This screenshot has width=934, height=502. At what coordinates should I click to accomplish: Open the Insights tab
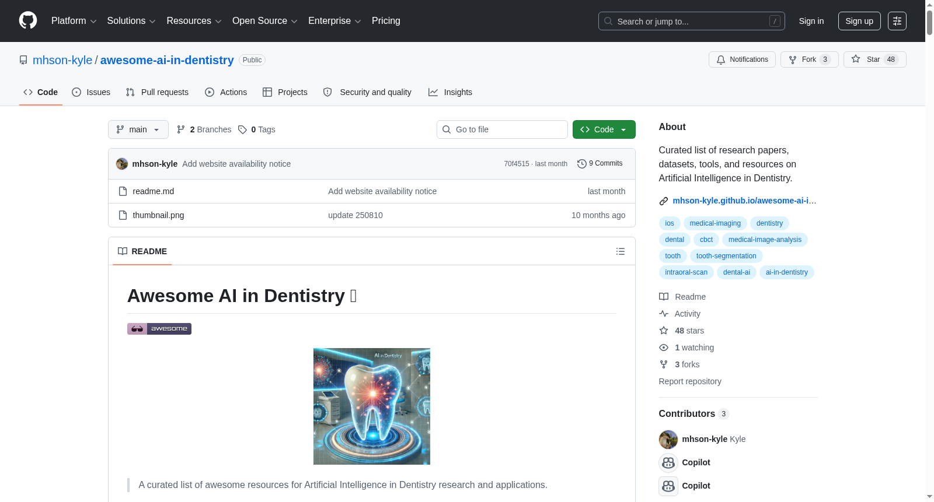[450, 92]
